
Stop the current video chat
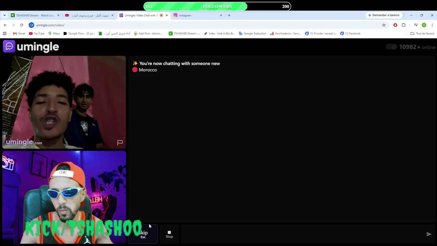(169, 234)
